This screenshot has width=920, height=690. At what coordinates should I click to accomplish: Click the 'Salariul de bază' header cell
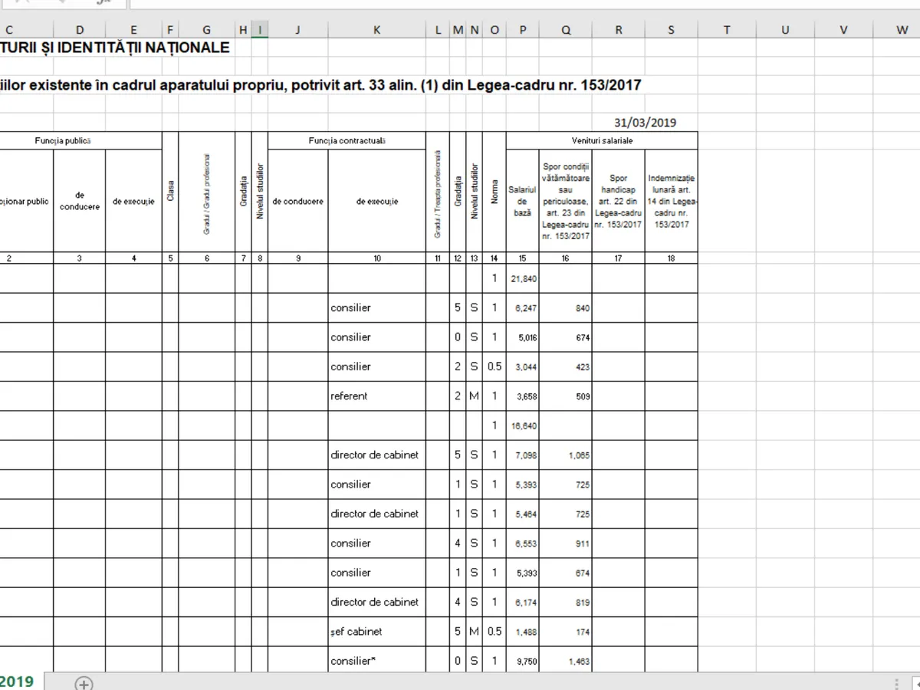(523, 201)
